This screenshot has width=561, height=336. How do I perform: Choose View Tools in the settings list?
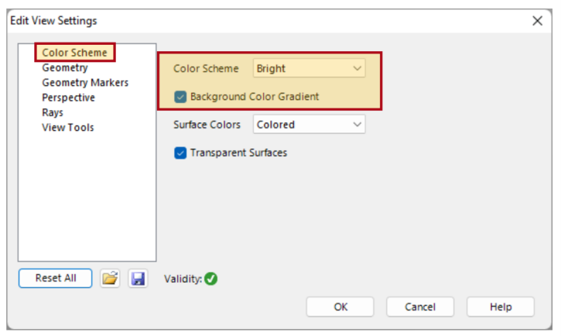click(68, 128)
